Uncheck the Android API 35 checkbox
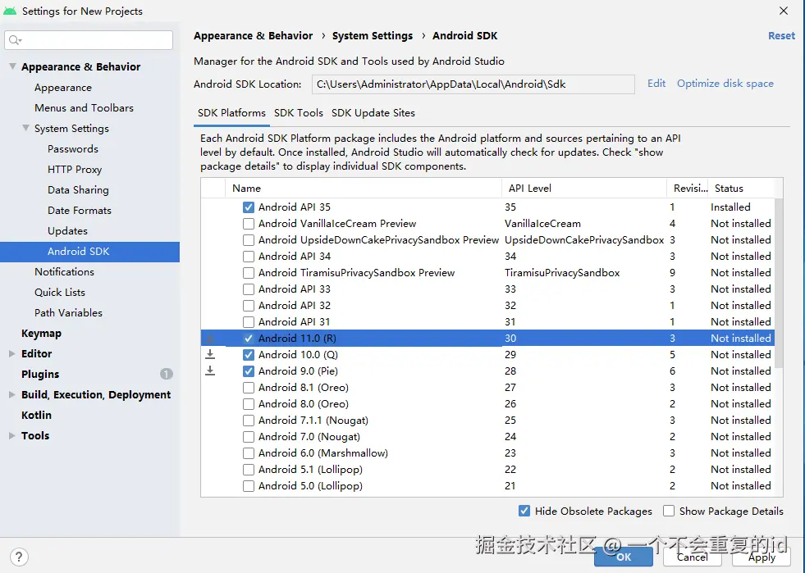 pos(249,207)
